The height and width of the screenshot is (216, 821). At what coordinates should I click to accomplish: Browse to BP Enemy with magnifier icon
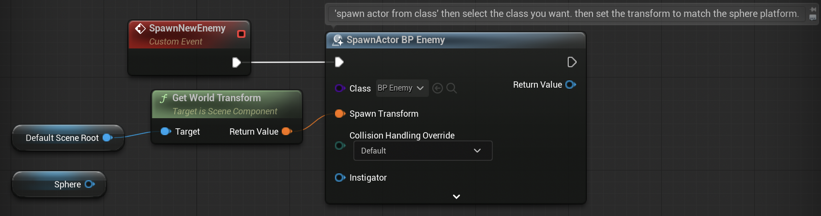452,88
